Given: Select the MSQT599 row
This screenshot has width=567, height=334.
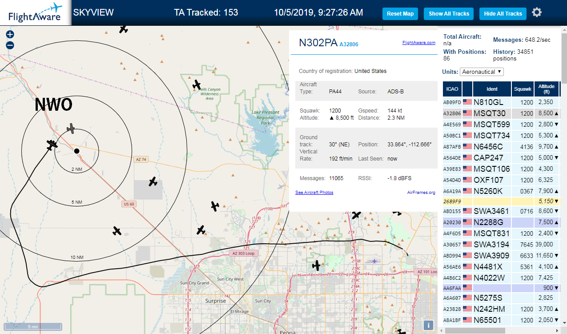Looking at the screenshot, I should 501,125.
